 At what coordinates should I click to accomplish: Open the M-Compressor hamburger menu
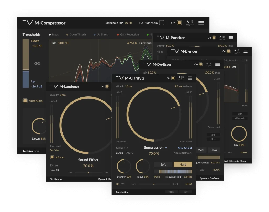[201, 23]
